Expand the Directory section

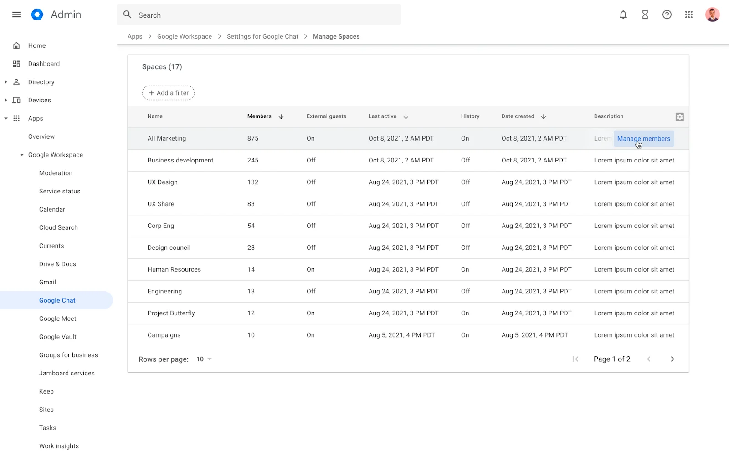6,82
